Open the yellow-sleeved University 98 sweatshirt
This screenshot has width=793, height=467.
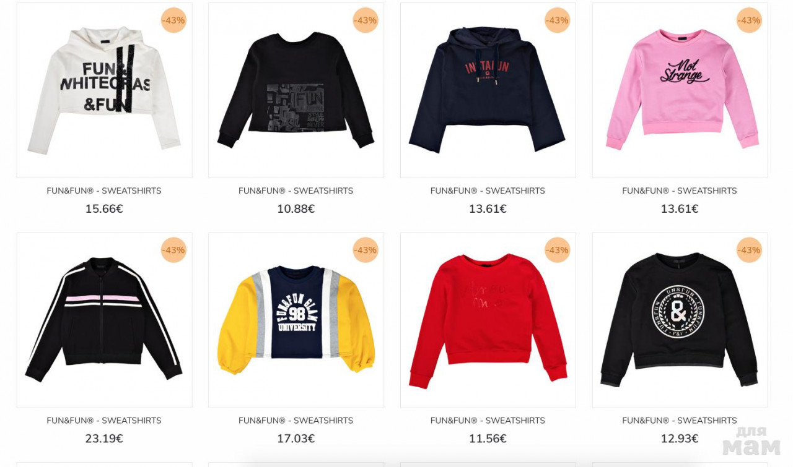pyautogui.click(x=296, y=320)
